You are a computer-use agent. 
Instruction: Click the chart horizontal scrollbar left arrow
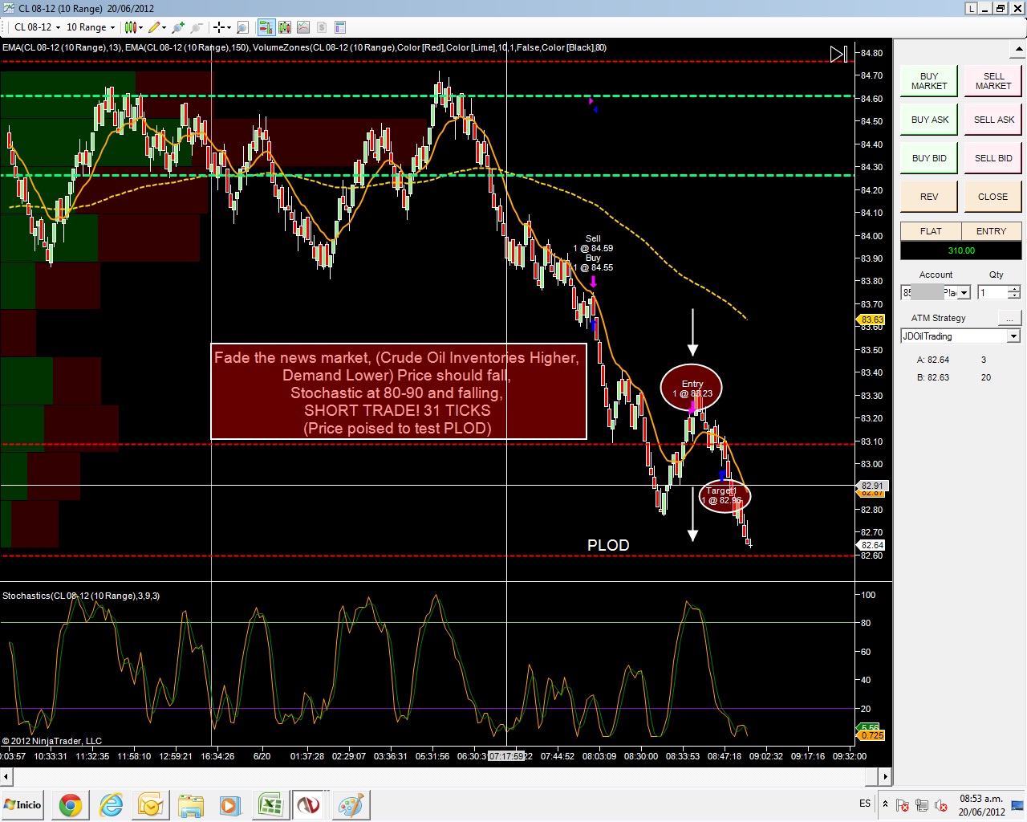click(6, 776)
